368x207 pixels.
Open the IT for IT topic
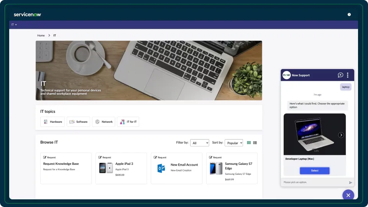pyautogui.click(x=128, y=122)
